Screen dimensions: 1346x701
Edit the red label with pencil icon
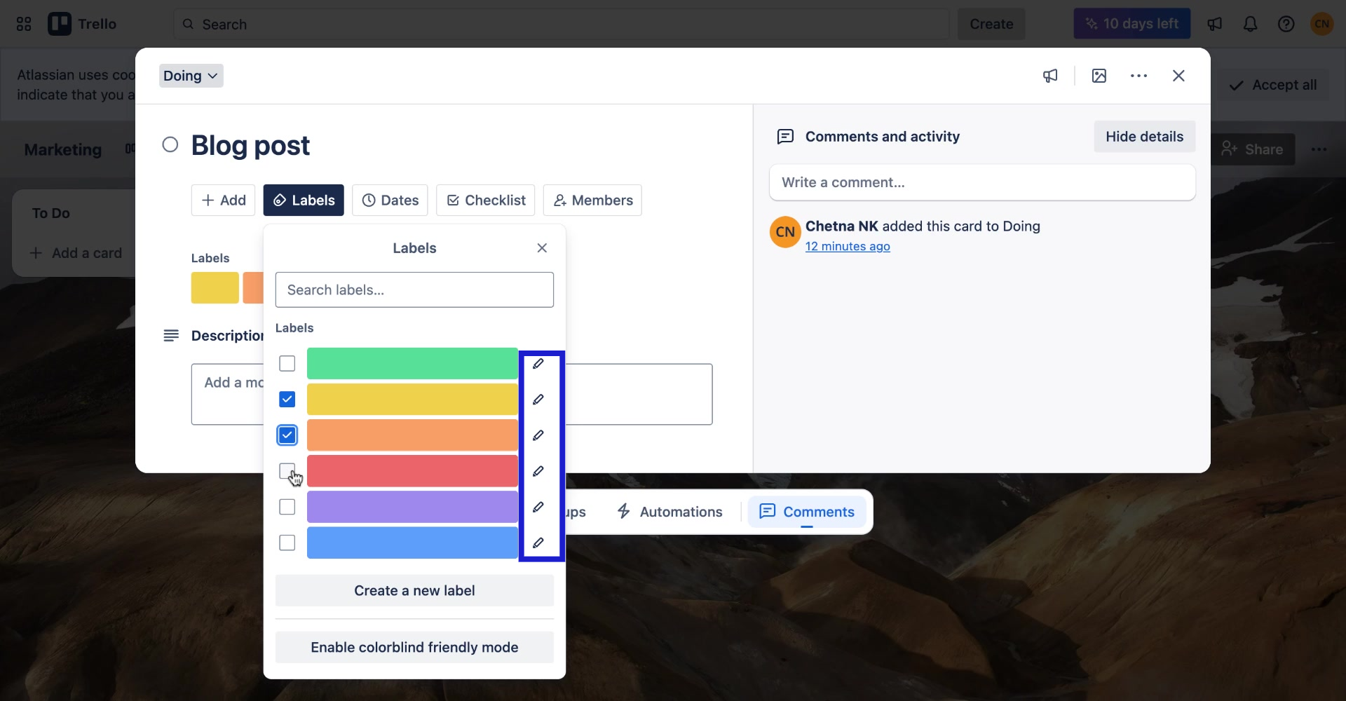point(538,471)
